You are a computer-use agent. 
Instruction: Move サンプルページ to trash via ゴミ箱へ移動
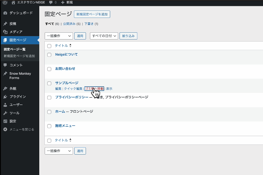94,89
